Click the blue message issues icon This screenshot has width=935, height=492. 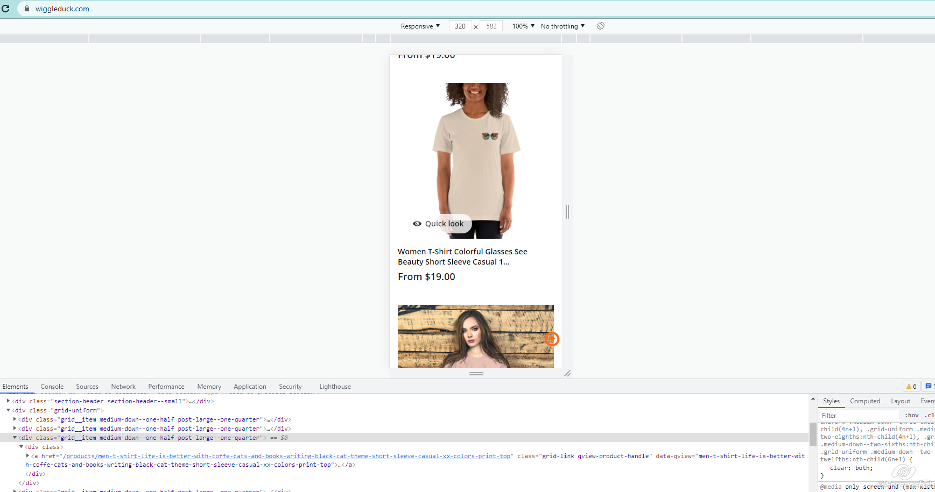point(928,386)
